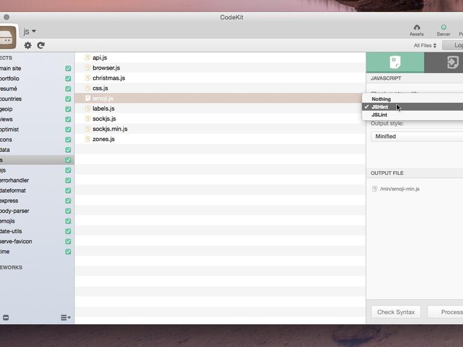Toggle the views project checkbox

(68, 119)
